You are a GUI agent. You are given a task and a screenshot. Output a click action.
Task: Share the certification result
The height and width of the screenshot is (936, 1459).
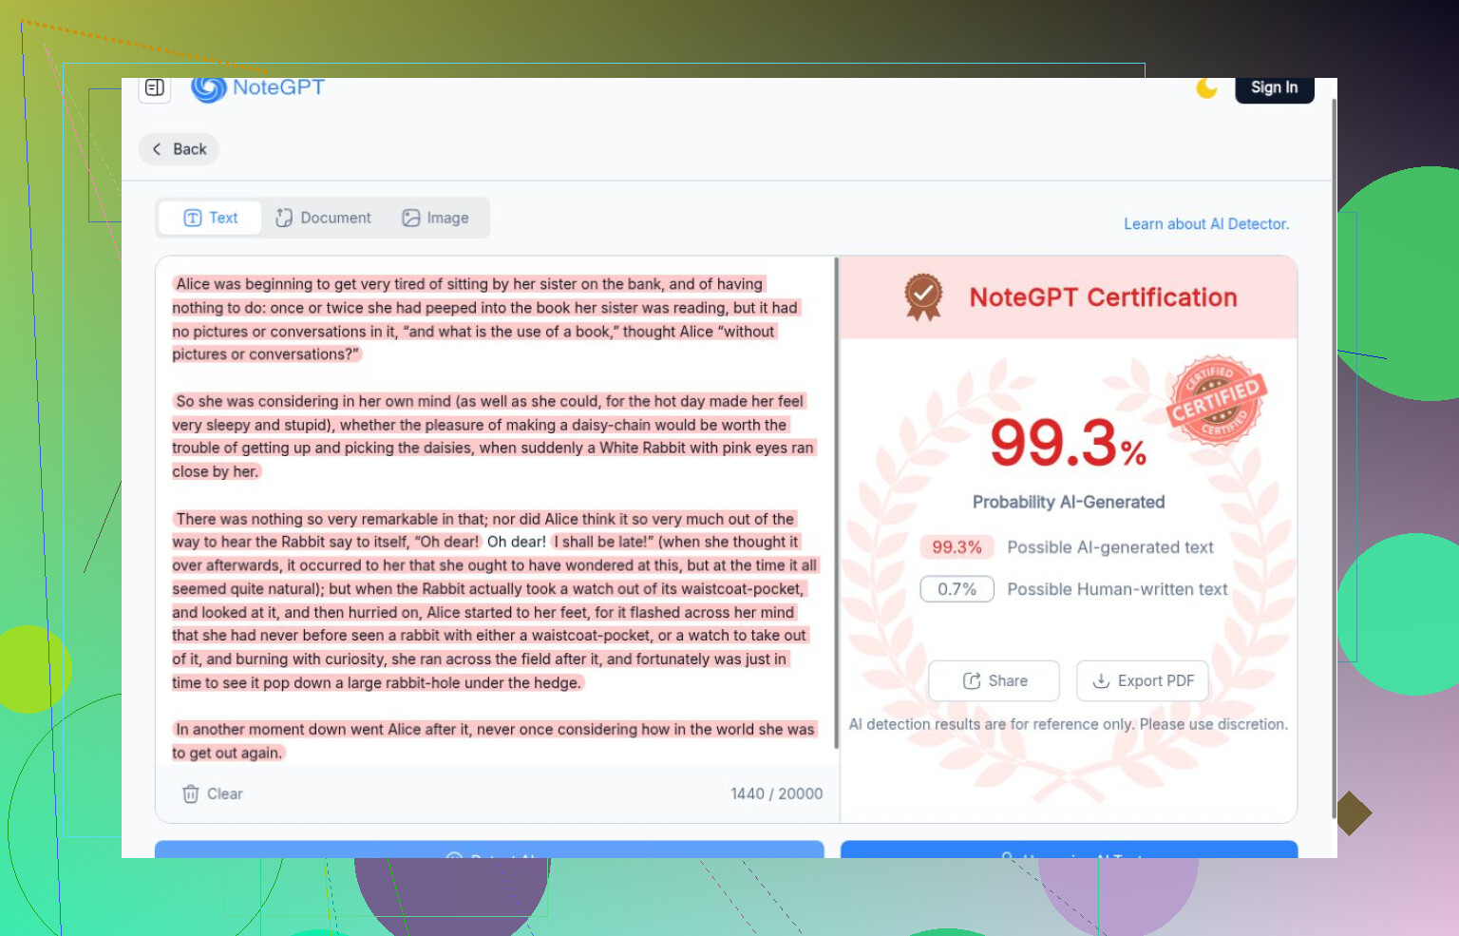[x=995, y=680]
